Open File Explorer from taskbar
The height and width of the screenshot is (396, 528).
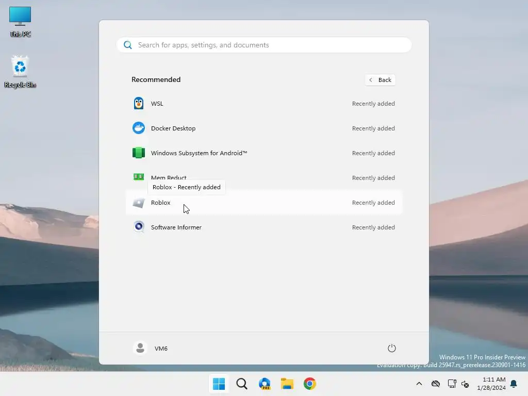[x=287, y=384]
